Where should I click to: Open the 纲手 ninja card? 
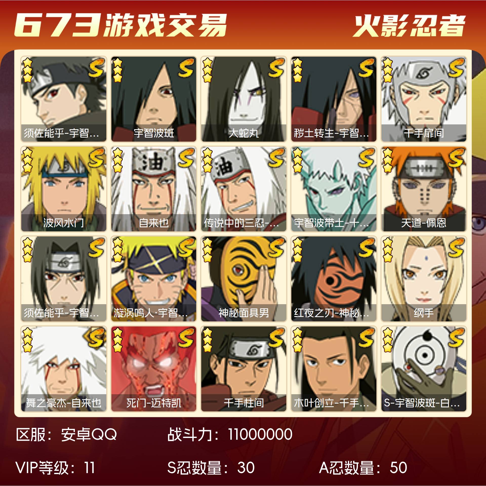(424, 279)
